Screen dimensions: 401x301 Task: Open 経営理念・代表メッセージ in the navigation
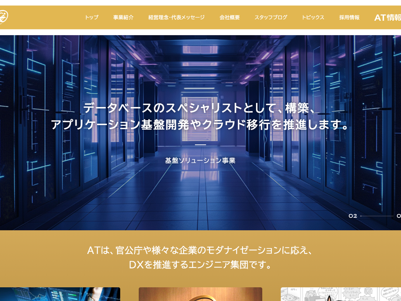(x=176, y=17)
